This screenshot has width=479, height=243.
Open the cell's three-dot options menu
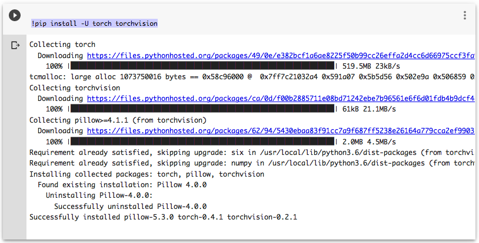(x=464, y=16)
